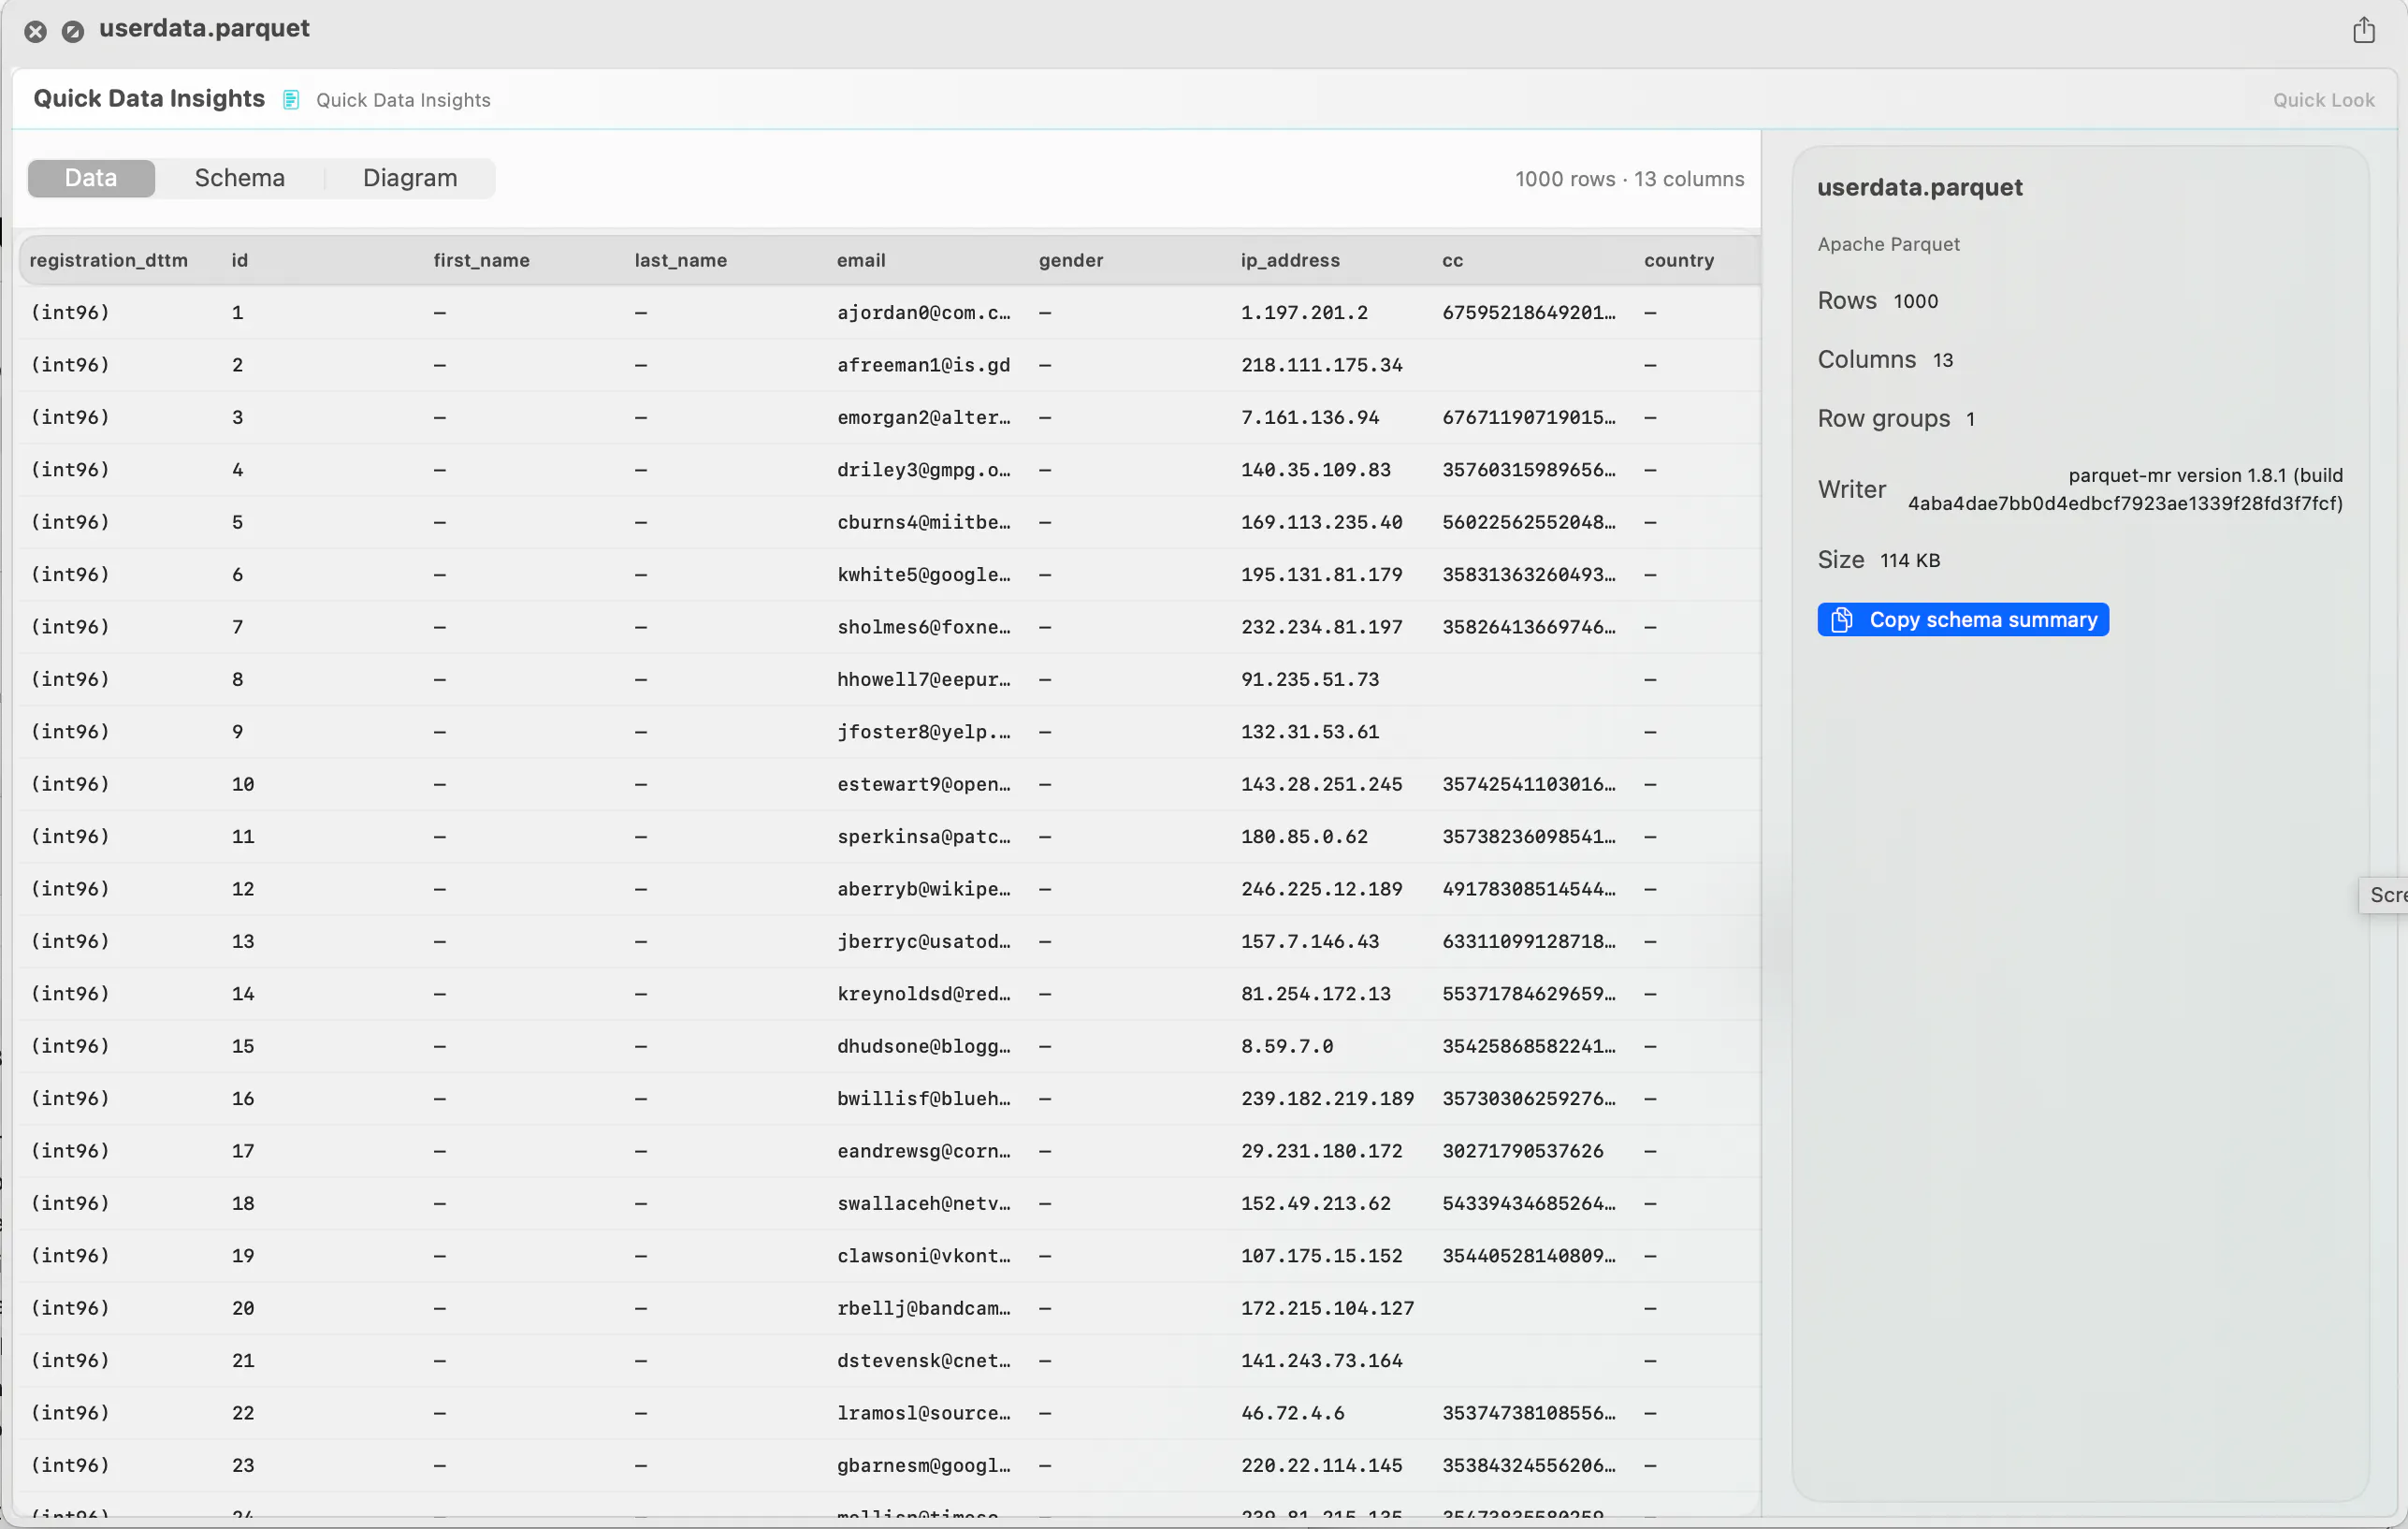
Task: Select IP address 1.197.201.2
Action: click(1304, 313)
